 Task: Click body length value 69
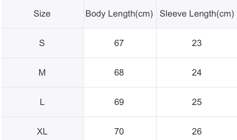[119, 102]
